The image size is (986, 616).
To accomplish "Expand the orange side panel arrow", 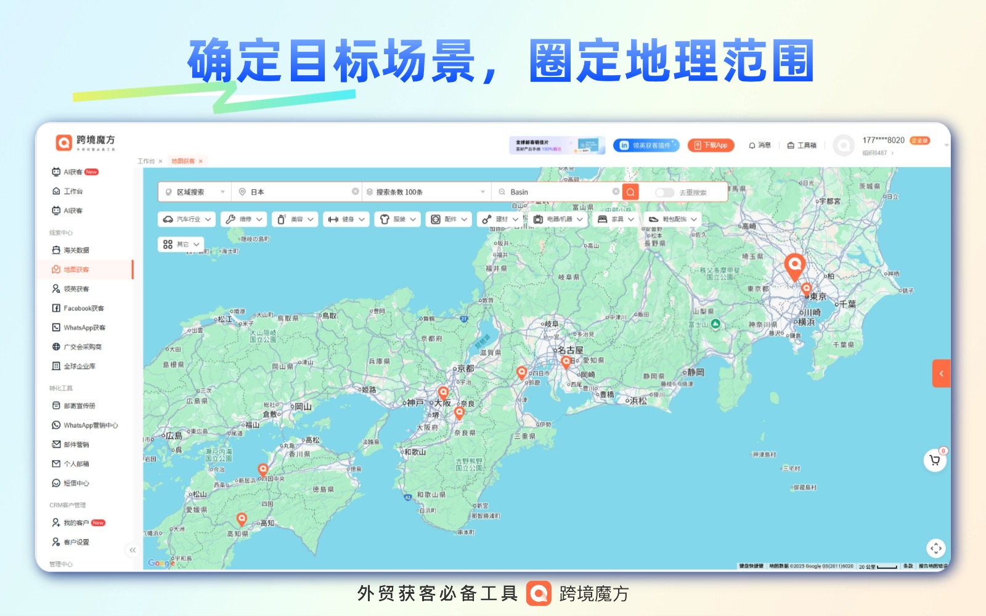I will tap(941, 373).
